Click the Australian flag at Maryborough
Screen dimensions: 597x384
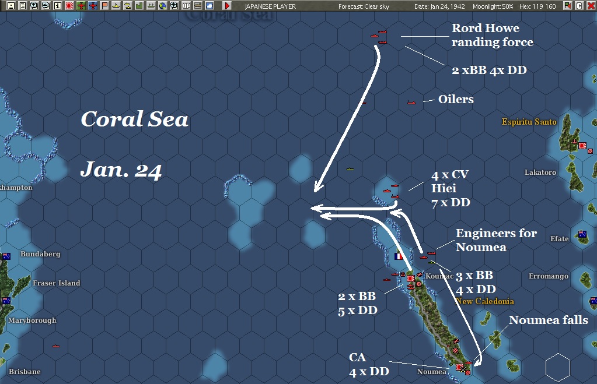[x=6, y=301]
